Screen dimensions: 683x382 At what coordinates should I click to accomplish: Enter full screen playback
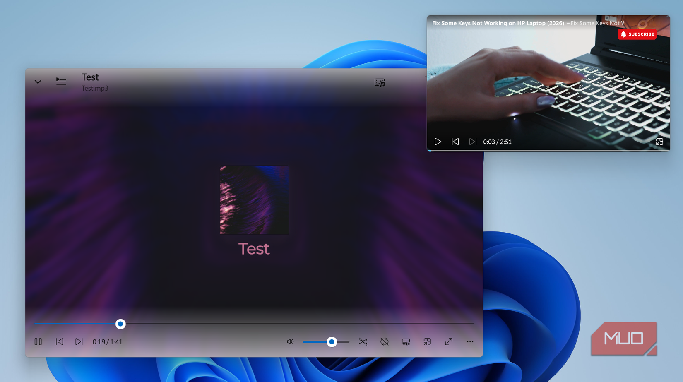[x=448, y=341]
